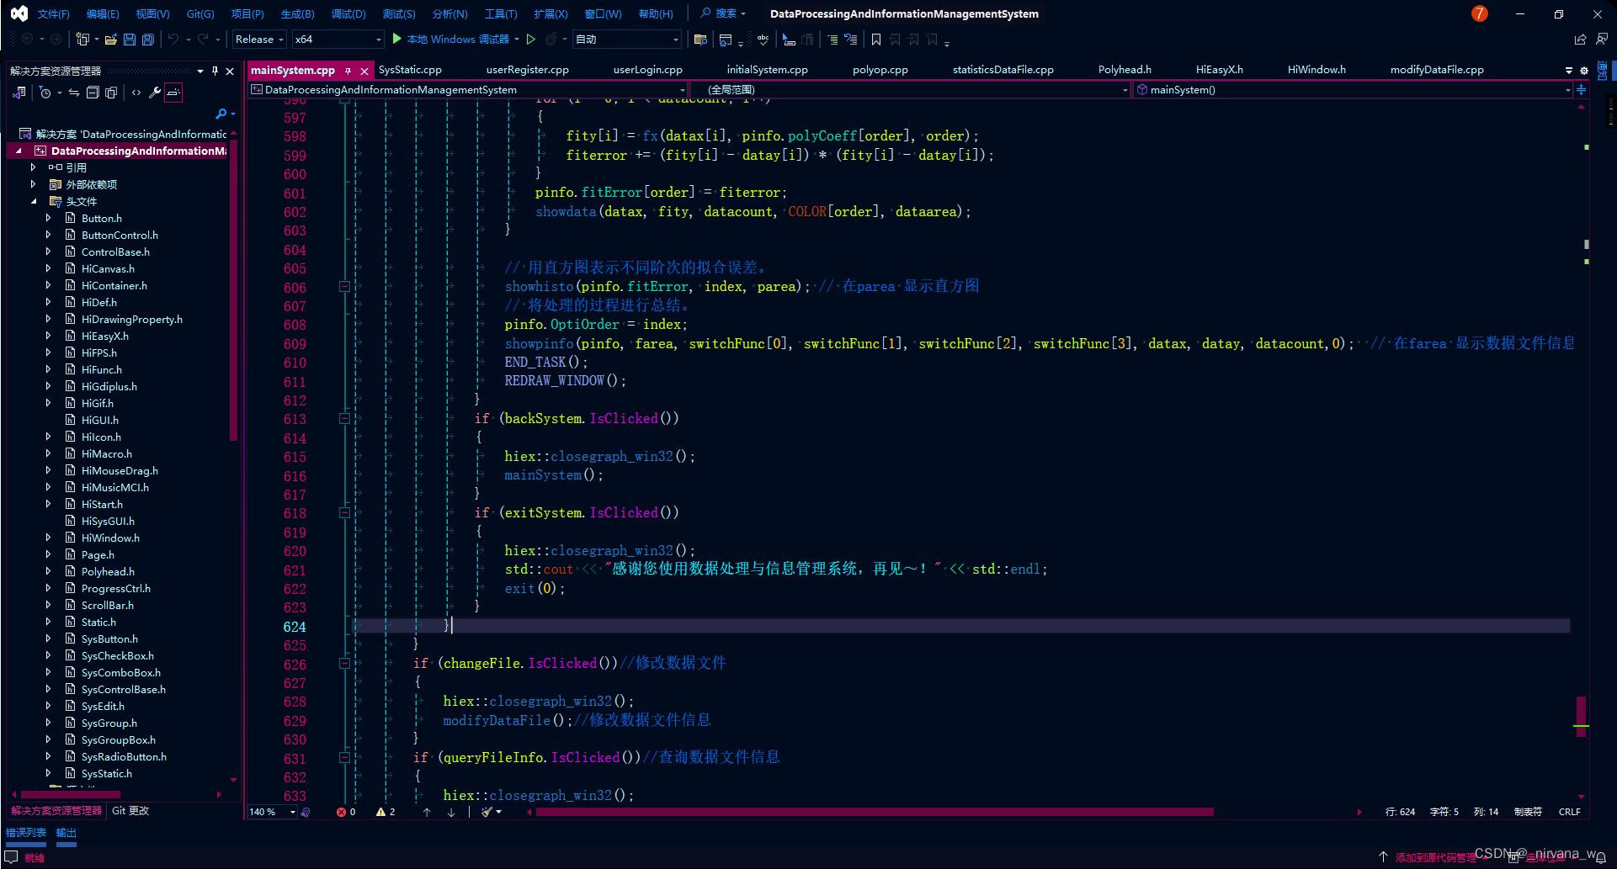Viewport: 1617px width, 869px height.
Task: Toggle the bookmark icon in toolbar
Action: click(876, 40)
